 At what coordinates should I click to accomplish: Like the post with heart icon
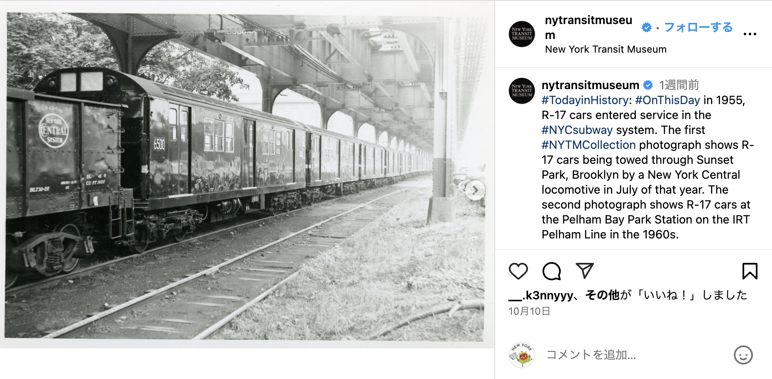click(x=518, y=271)
